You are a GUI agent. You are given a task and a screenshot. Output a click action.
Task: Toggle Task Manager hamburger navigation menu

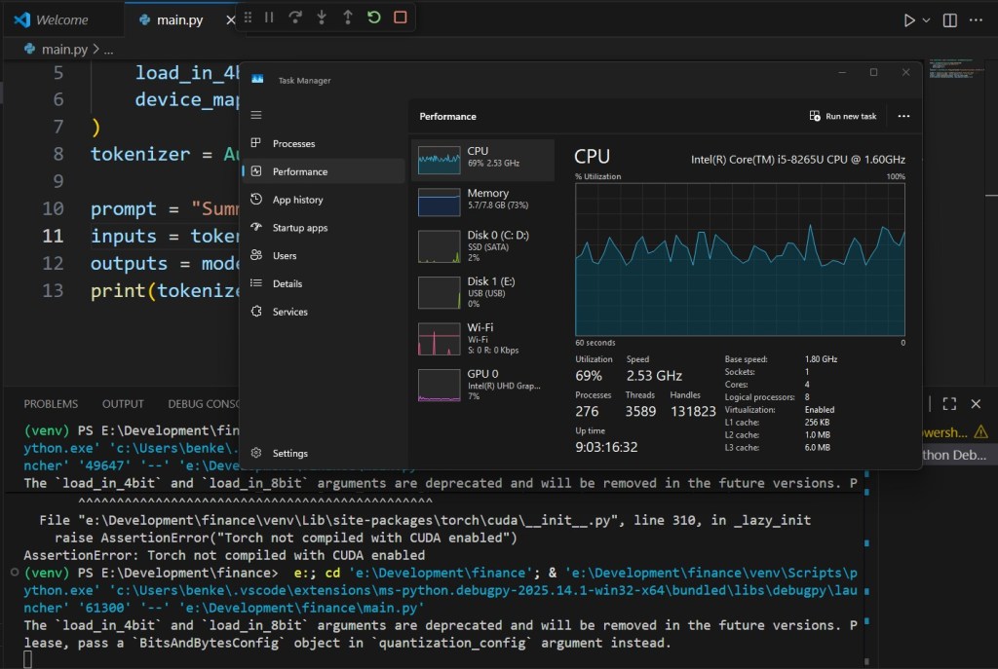[256, 115]
